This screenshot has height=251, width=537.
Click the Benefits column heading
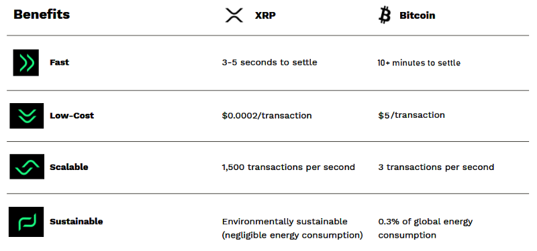click(42, 14)
